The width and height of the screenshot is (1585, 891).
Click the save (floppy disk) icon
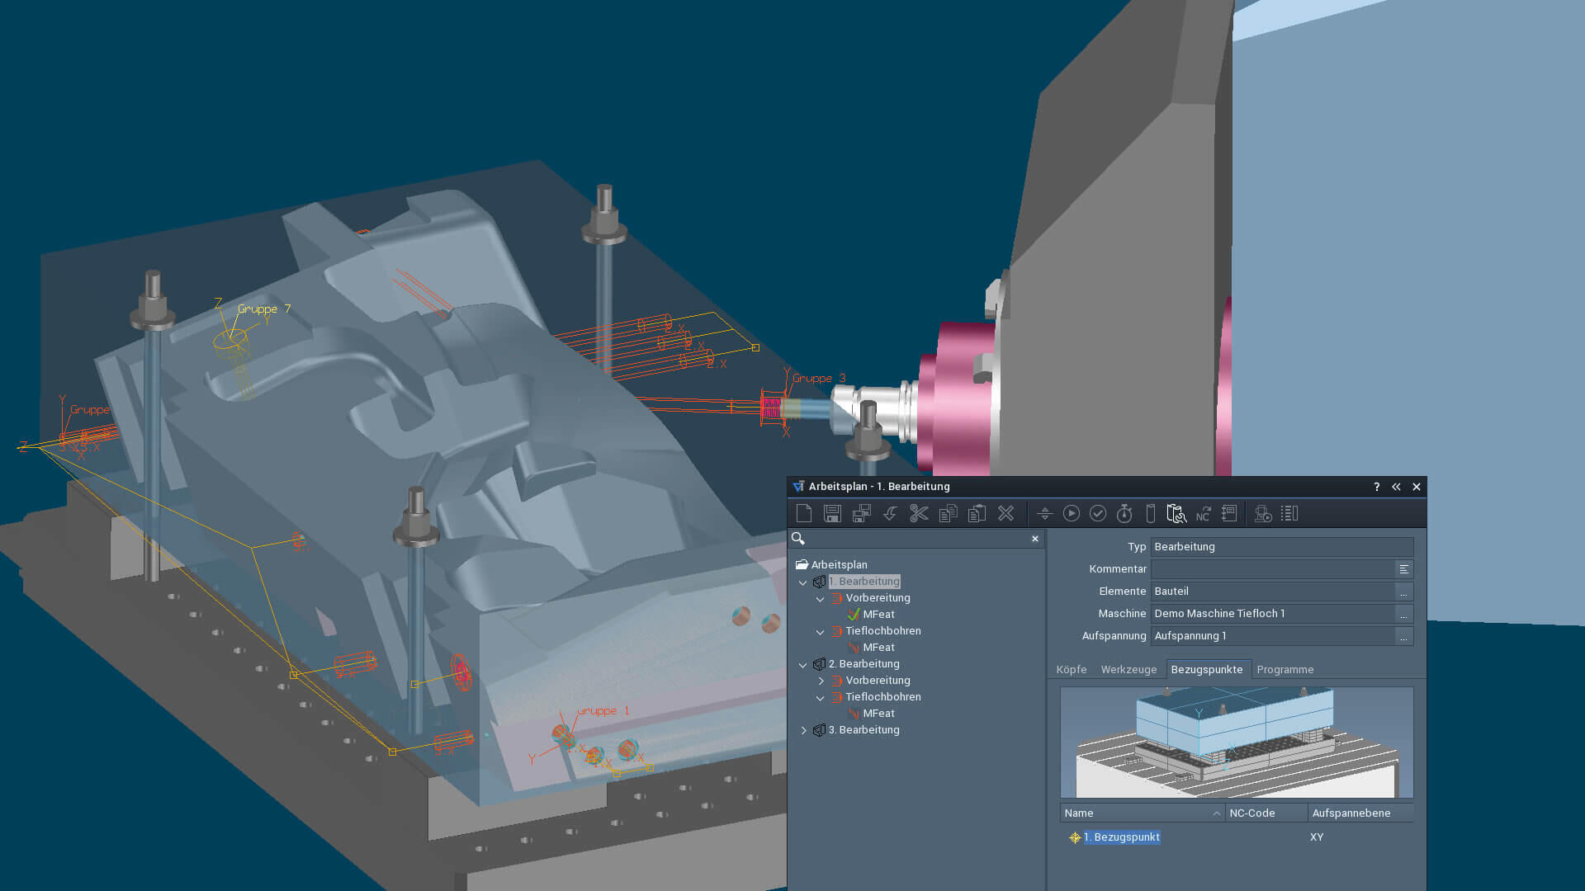pos(832,513)
